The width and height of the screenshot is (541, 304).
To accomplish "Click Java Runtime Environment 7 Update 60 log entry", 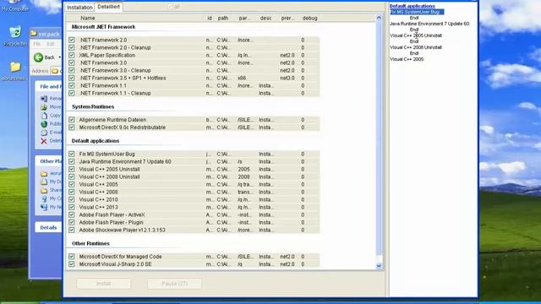I will (429, 24).
